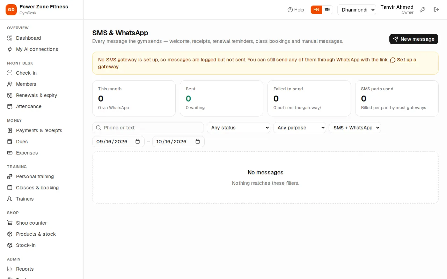The height and width of the screenshot is (279, 447).
Task: Open Classes & booking in the sidebar
Action: [x=42, y=188]
